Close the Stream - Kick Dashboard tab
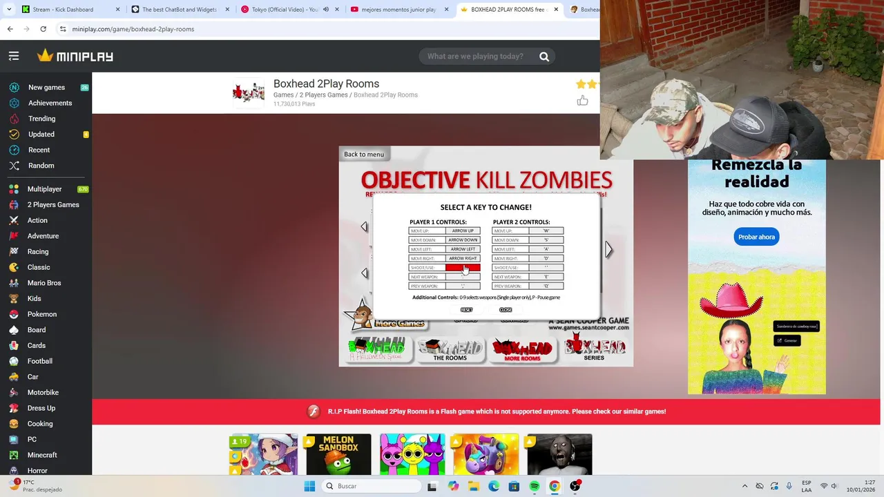This screenshot has height=497, width=884. [x=117, y=10]
